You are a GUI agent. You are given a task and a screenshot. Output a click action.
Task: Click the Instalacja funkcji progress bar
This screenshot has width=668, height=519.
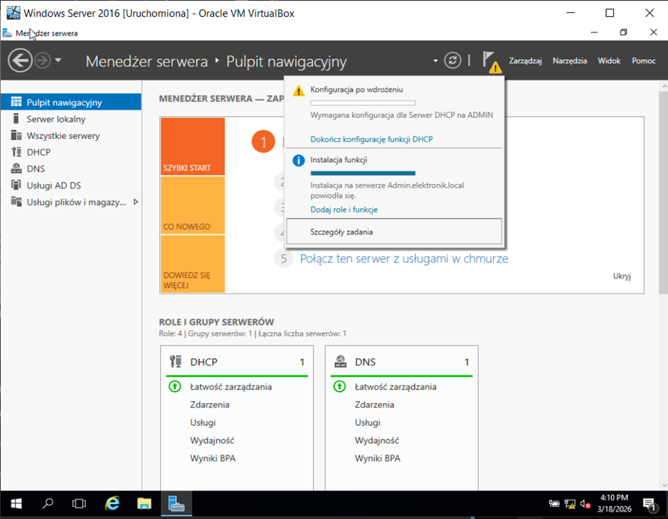pyautogui.click(x=363, y=173)
